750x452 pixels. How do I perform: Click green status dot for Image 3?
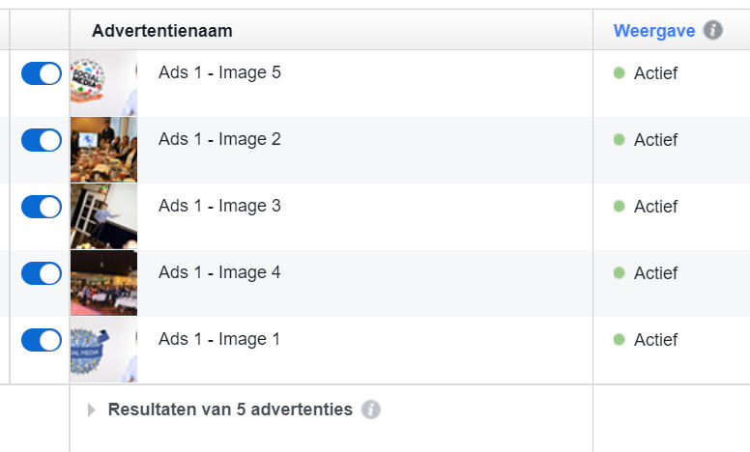(619, 206)
